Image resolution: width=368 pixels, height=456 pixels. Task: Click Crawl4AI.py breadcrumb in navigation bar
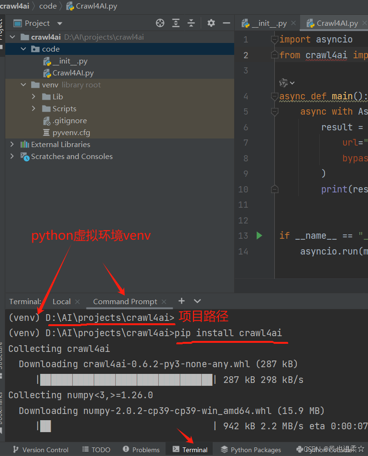pos(92,6)
